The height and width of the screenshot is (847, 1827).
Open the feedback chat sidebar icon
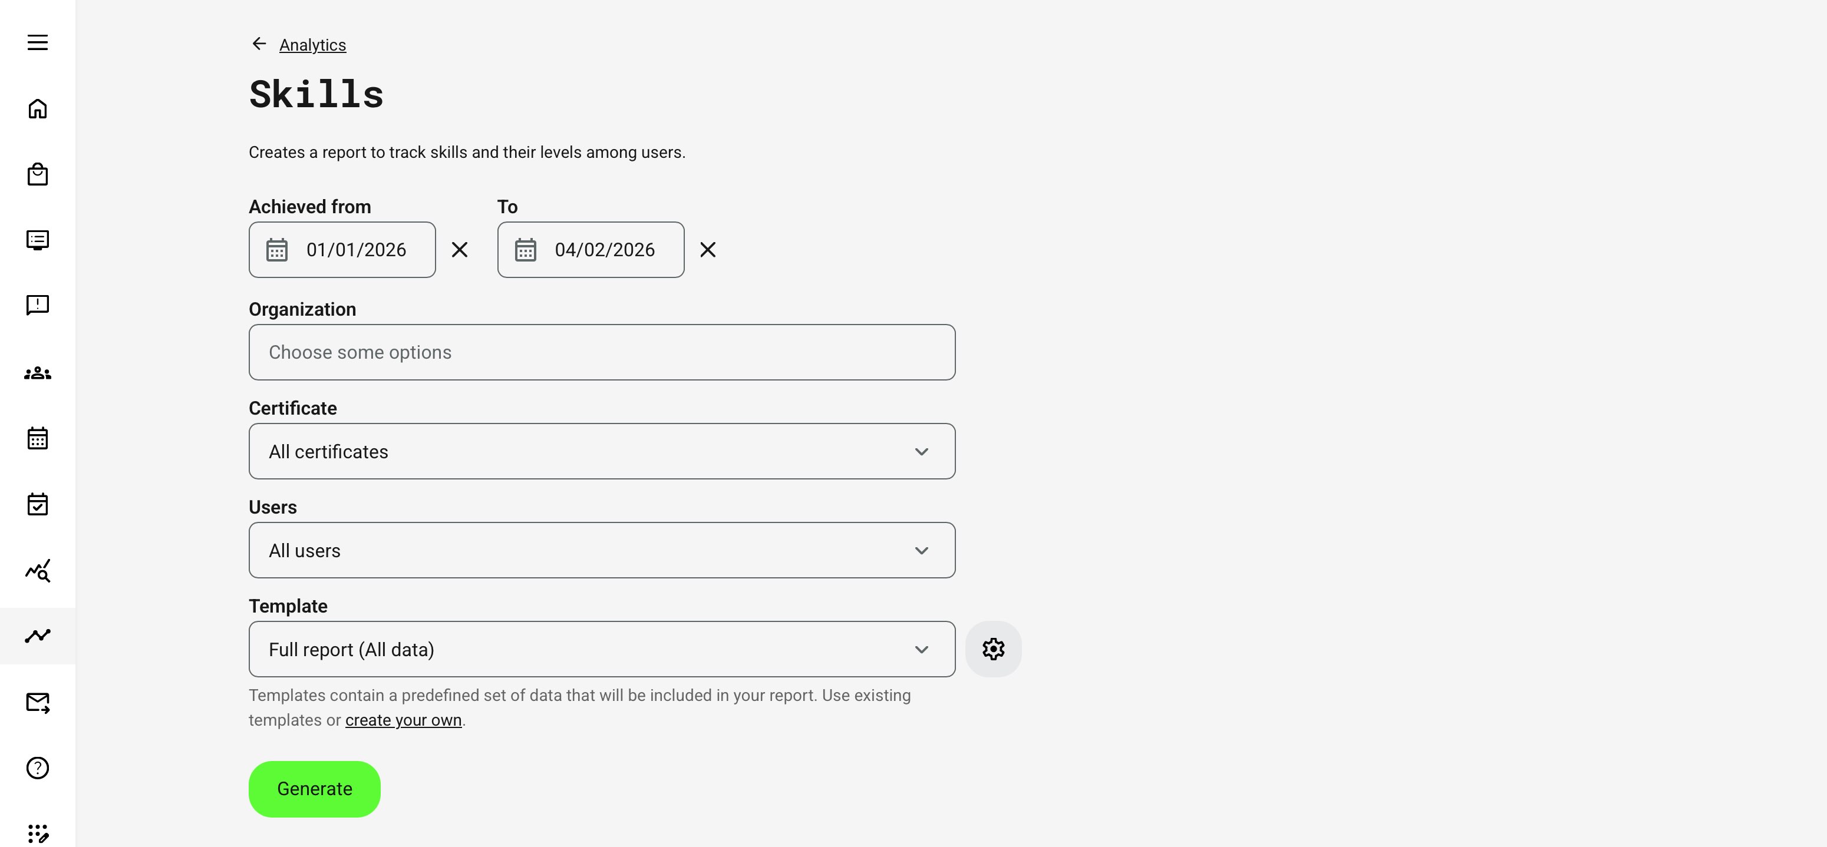[x=37, y=305]
